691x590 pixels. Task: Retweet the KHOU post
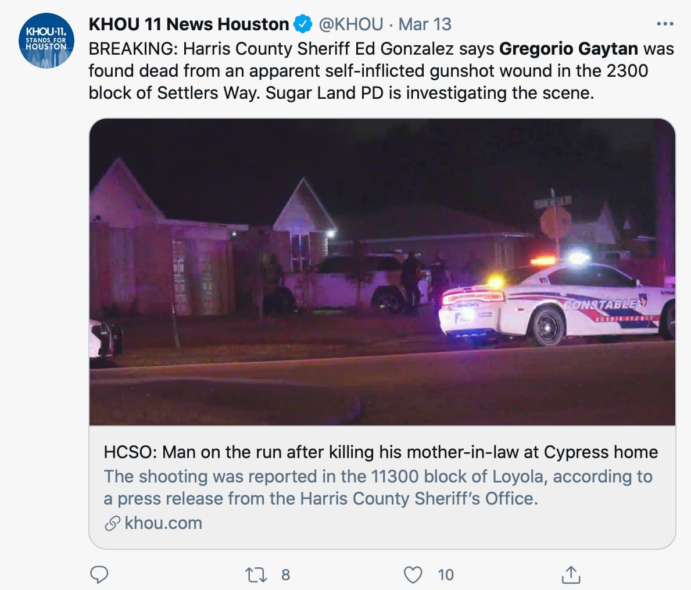point(256,575)
